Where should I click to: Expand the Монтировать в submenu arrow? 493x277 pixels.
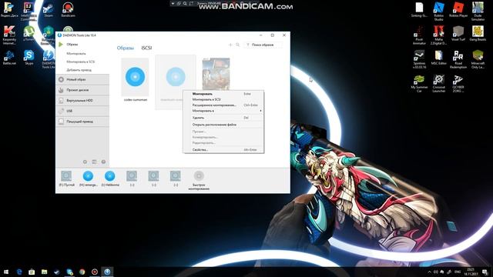(260, 111)
